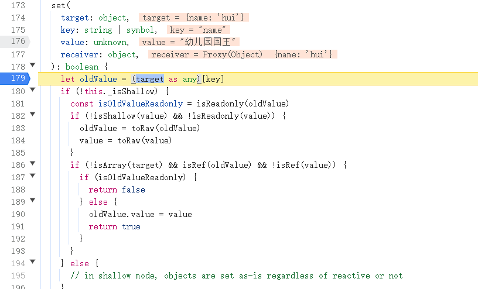Click the inline target = {name: 'hui'} value
Viewport: 478px width, 289px height.
193,18
